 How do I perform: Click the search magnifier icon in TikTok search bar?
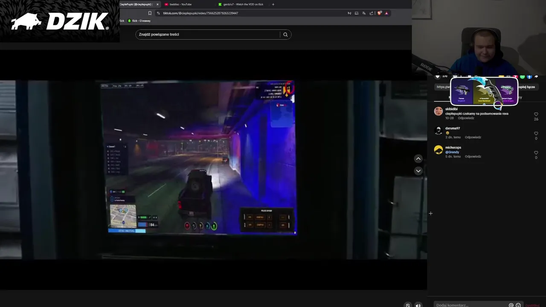point(285,35)
